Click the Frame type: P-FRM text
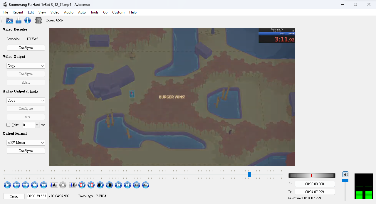Image resolution: width=376 pixels, height=204 pixels. [92, 196]
